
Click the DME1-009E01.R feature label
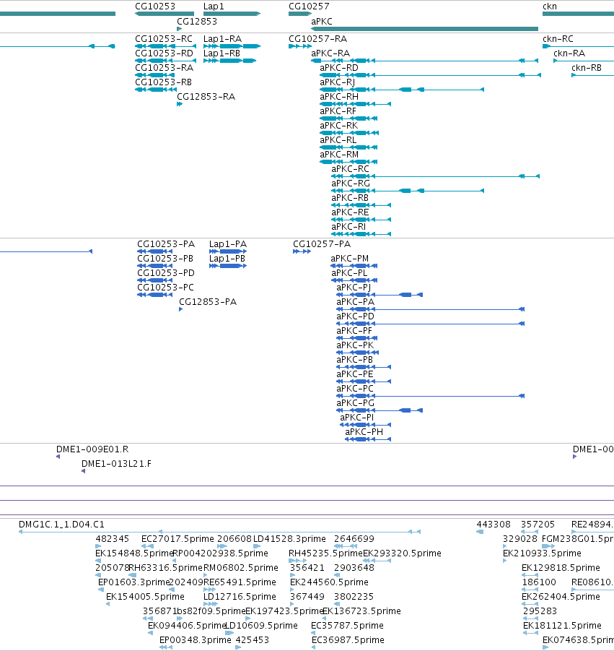(92, 449)
